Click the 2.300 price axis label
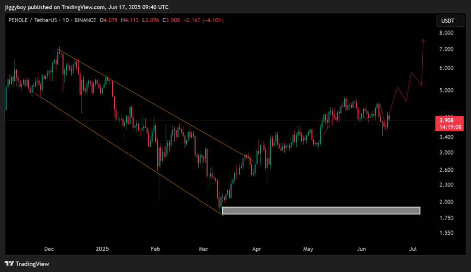The height and width of the screenshot is (272, 471). point(446,185)
